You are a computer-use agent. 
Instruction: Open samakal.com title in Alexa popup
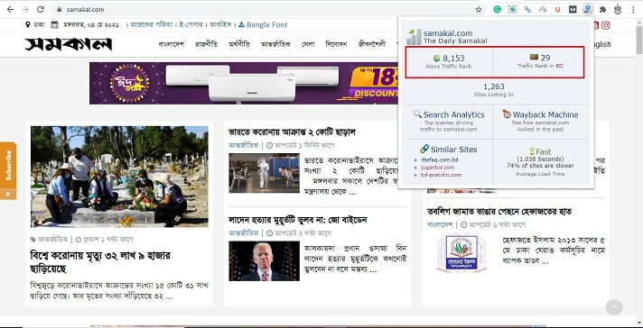coord(448,33)
